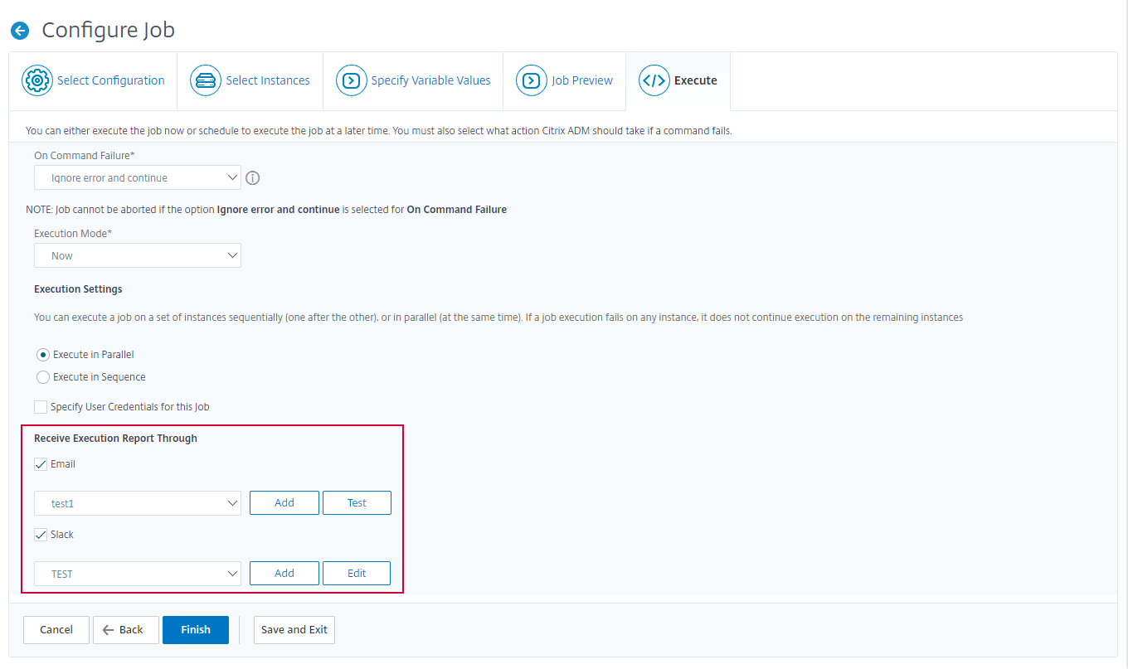
Task: Click the Select Configuration gear icon
Action: pyautogui.click(x=37, y=80)
